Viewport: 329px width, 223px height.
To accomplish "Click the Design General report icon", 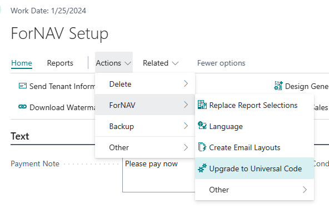I will pyautogui.click(x=278, y=86).
